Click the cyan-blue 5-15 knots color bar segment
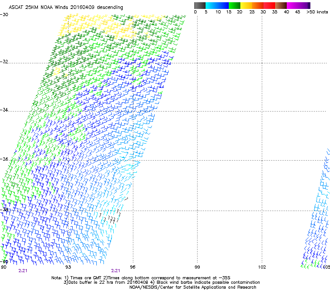Image resolution: width=330 pixels, height=290 pixels. coord(217,5)
